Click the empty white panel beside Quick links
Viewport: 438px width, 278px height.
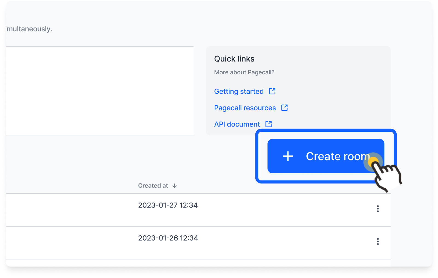100,91
